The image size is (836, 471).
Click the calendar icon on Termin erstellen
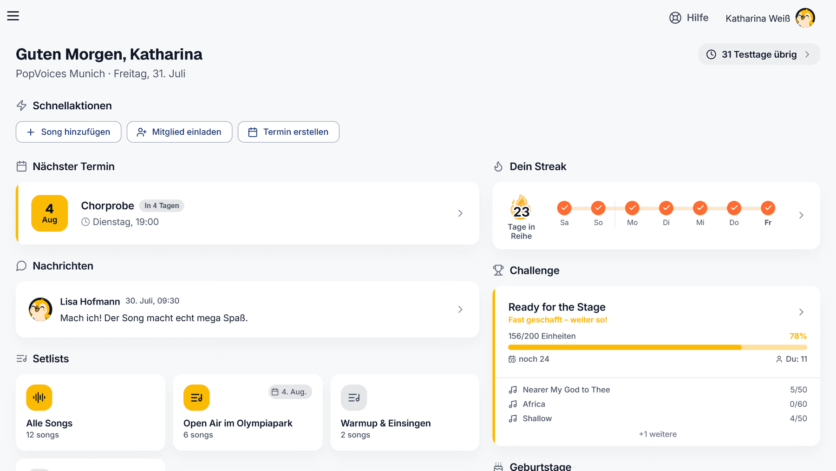click(253, 132)
